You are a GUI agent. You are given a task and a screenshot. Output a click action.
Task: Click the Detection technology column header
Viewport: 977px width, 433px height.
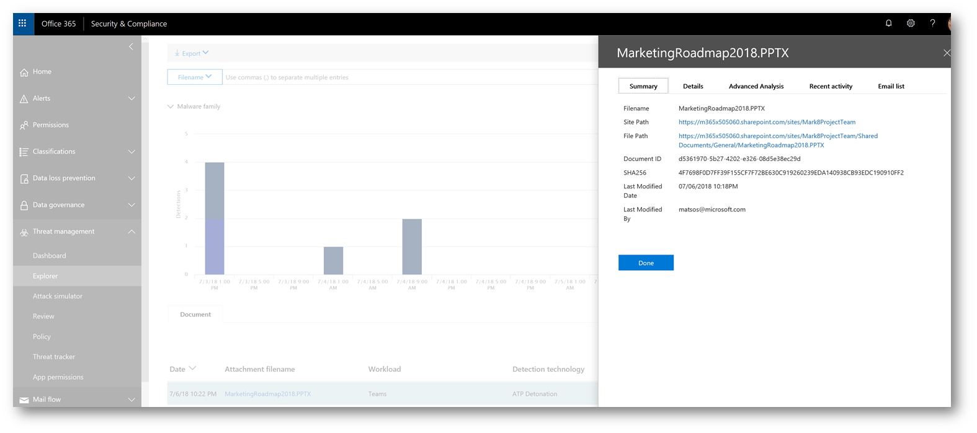coord(548,369)
